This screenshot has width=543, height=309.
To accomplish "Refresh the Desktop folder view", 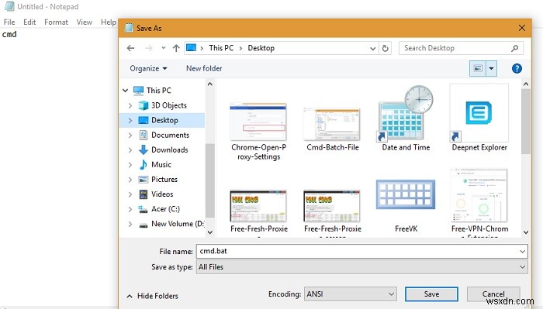I will tap(385, 48).
